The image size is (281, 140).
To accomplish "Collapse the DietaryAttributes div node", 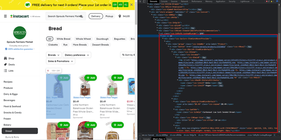I will 177,80.
